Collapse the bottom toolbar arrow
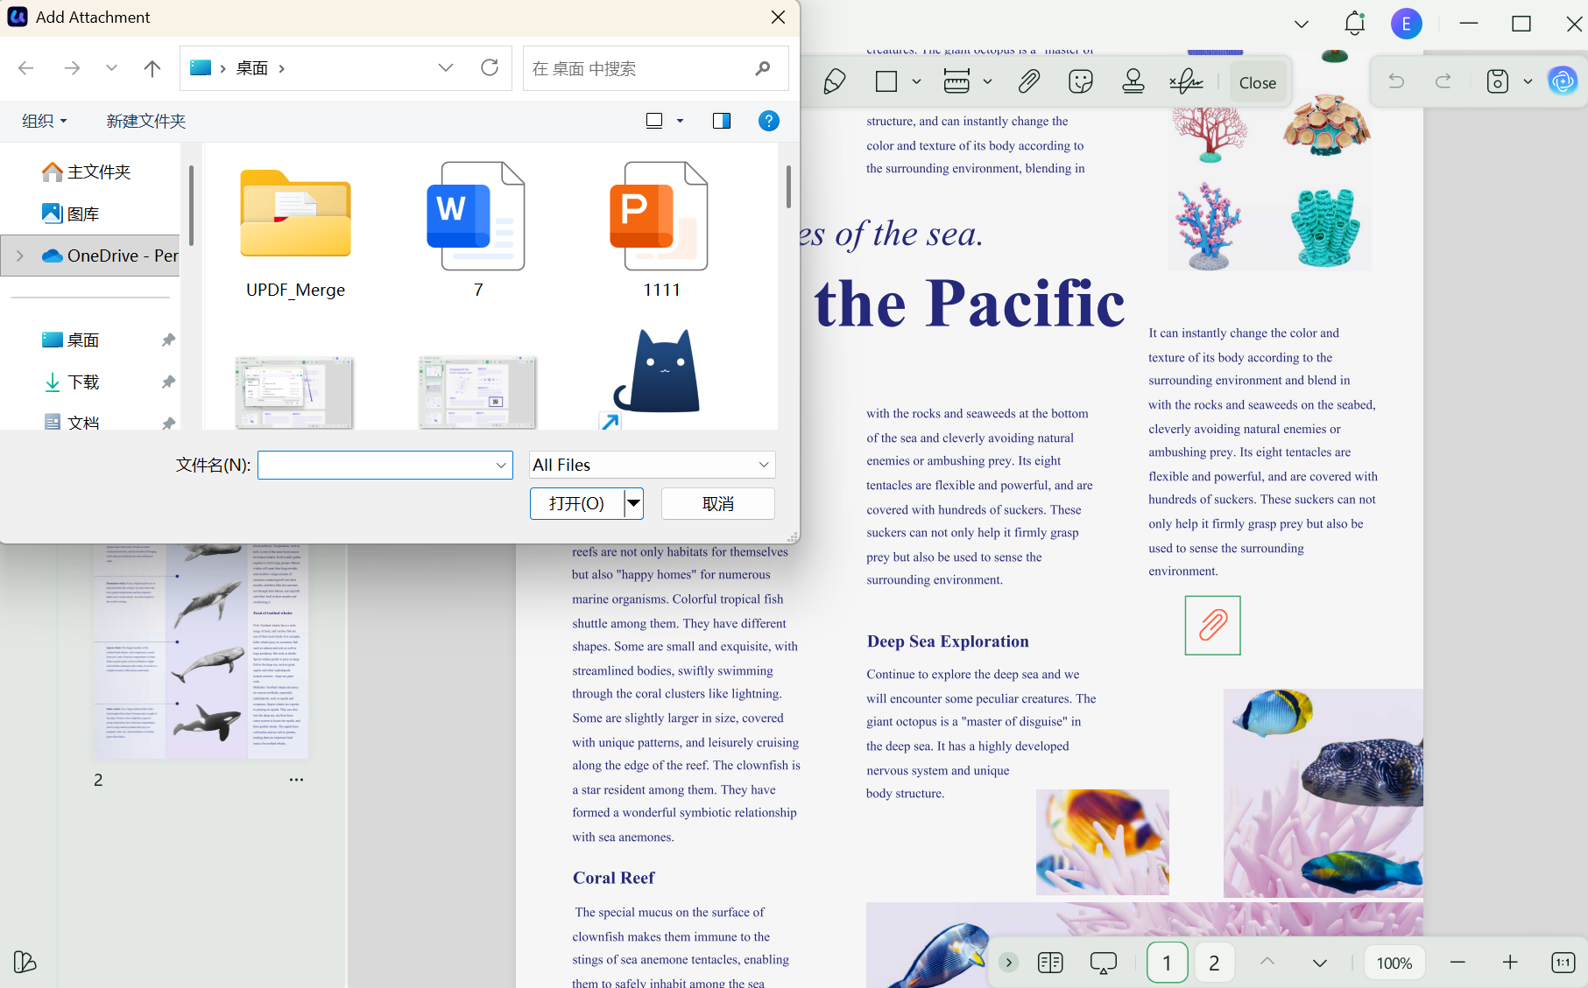 pos(1009,963)
